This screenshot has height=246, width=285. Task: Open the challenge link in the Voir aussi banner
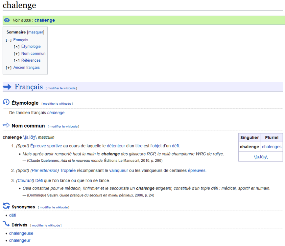[x=44, y=20]
